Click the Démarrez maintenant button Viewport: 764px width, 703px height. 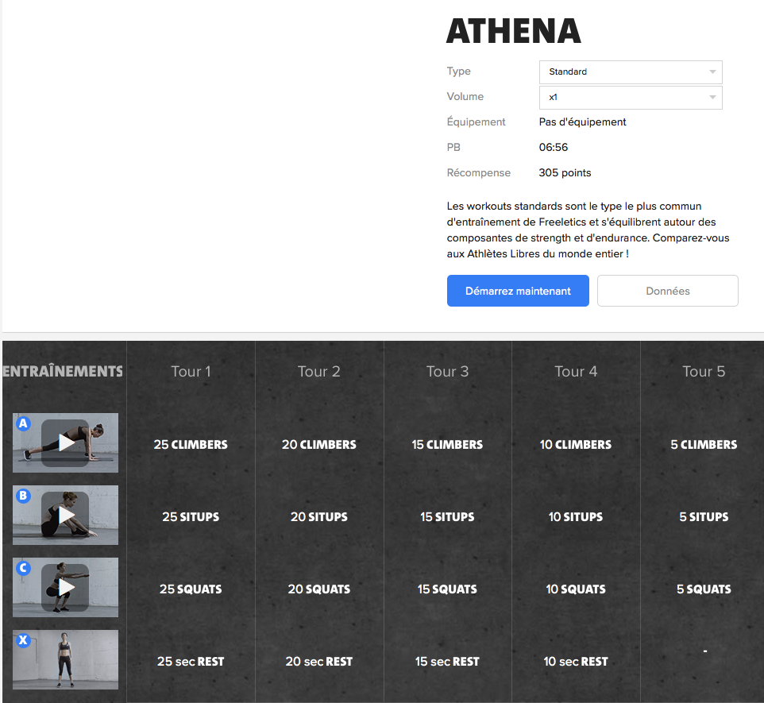pos(518,291)
